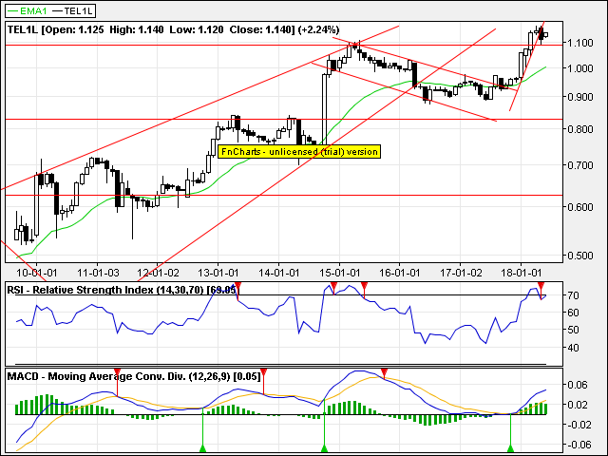The width and height of the screenshot is (608, 456).
Task: Click the 18-01-01 date axis label
Action: click(x=521, y=273)
